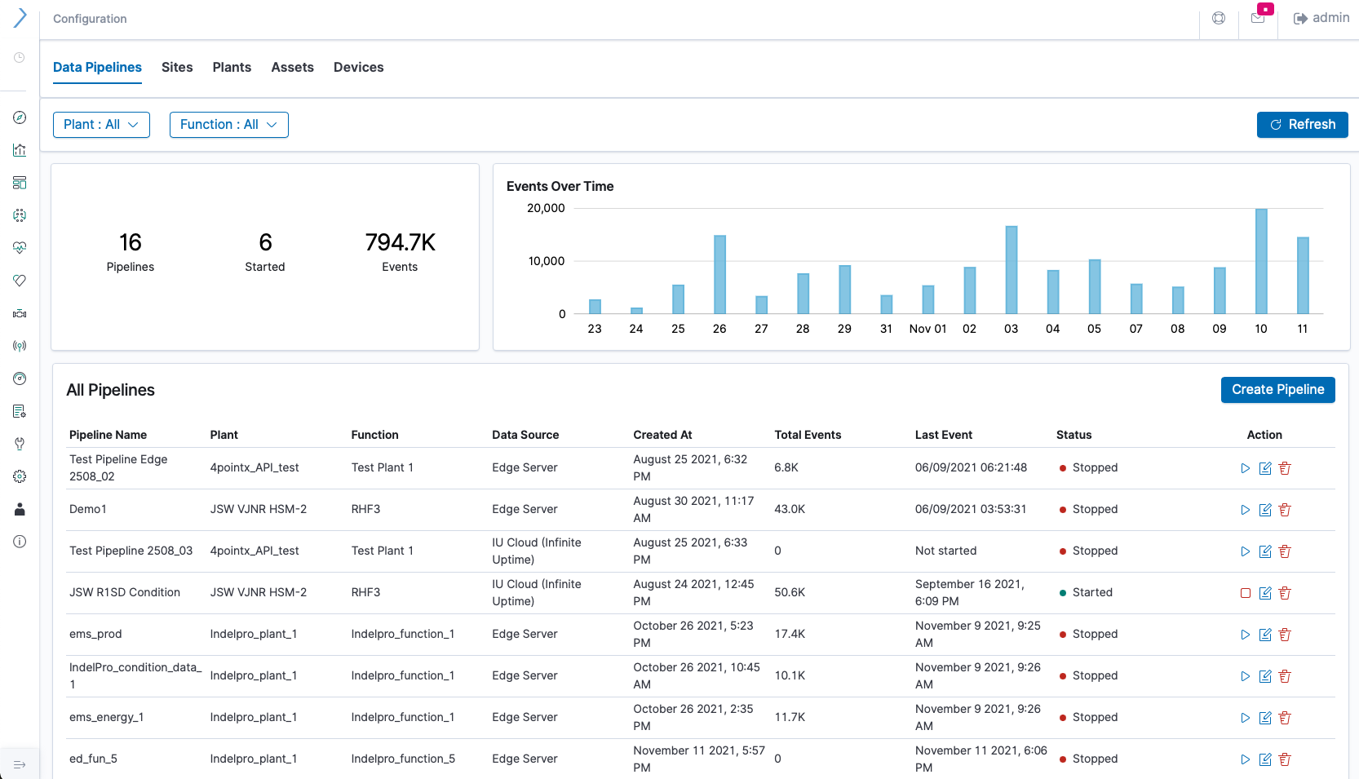Click the Nov 10 bar in Events chart
The height and width of the screenshot is (779, 1359).
[x=1261, y=261]
